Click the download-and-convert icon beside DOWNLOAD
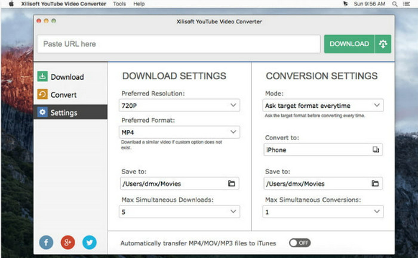Viewport: 418px width, 258px height. (x=382, y=43)
